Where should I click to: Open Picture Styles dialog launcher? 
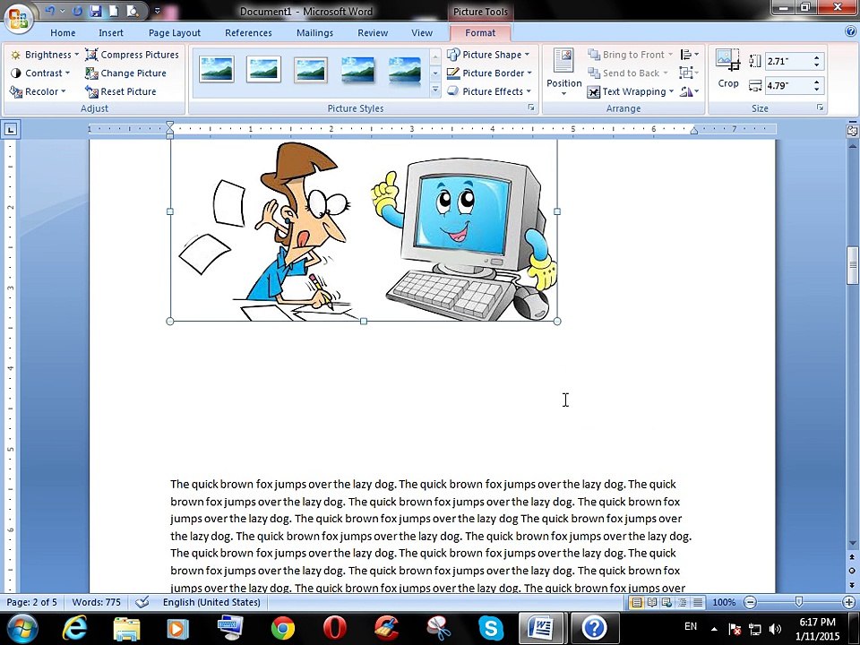pyautogui.click(x=531, y=107)
